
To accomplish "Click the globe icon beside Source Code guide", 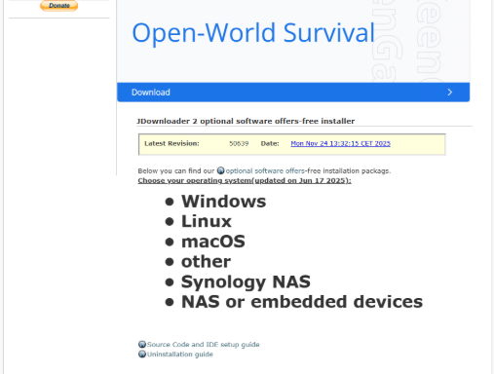I will pos(142,344).
